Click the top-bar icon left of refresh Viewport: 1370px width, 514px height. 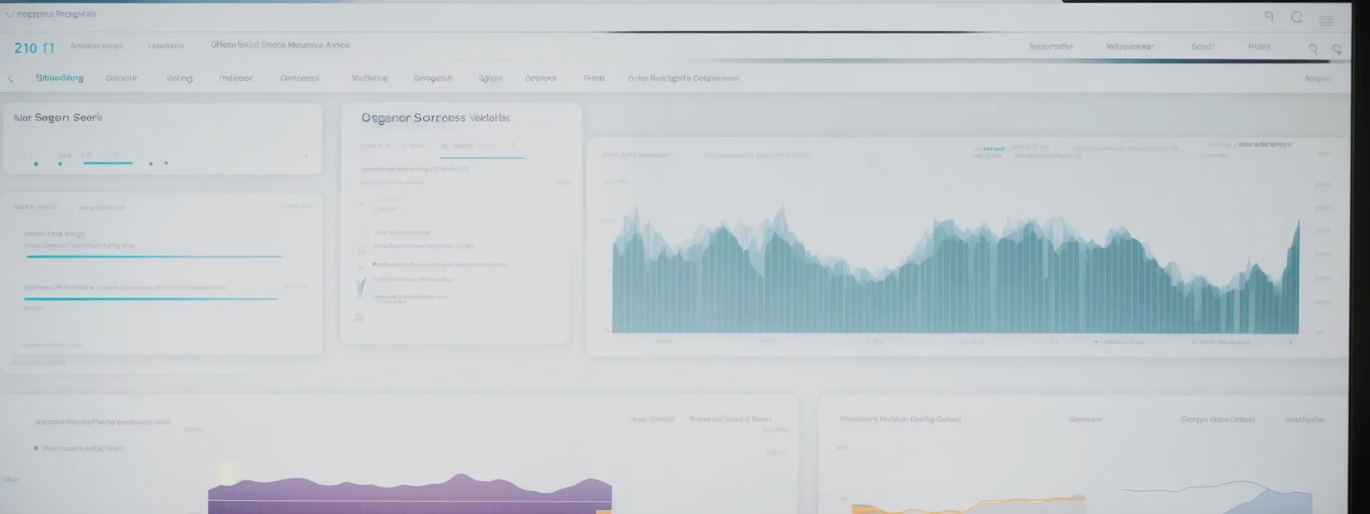pos(1269,17)
